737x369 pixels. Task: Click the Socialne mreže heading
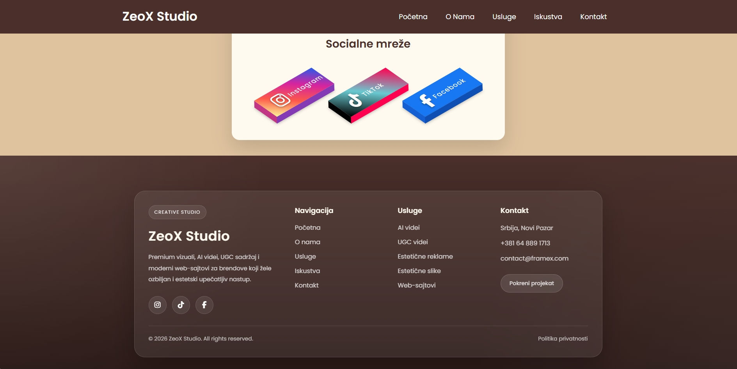368,44
